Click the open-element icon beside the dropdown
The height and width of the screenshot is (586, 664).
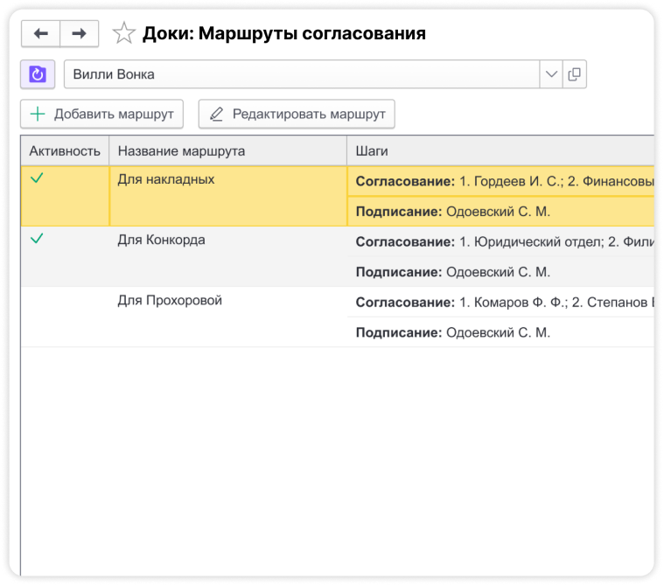(574, 74)
